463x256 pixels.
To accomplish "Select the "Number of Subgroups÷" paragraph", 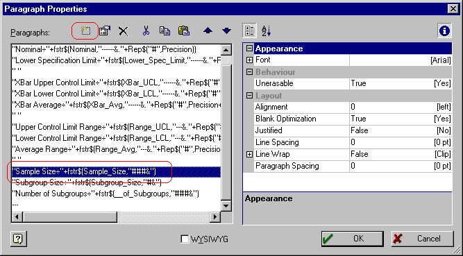I will (117, 194).
